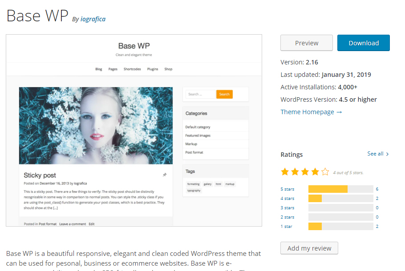Viewport: 405px width, 271px height.
Task: Select the Plugins menu item
Action: 153,69
